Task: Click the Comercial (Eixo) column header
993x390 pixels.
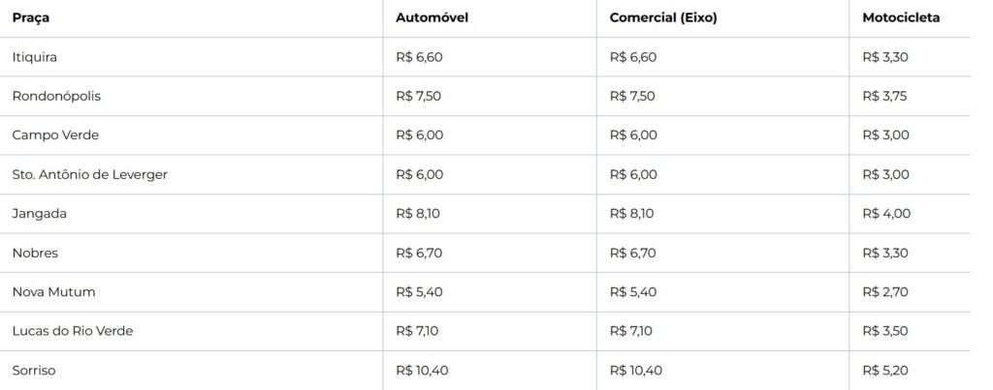Action: pos(663,17)
